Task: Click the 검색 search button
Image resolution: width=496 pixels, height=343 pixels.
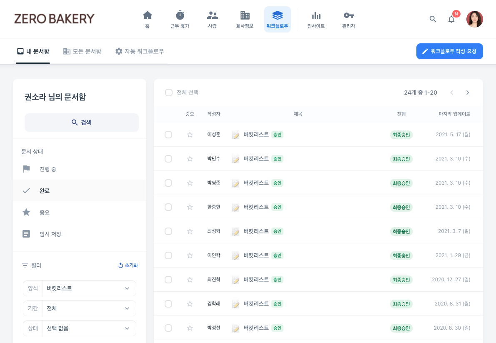Action: (82, 123)
